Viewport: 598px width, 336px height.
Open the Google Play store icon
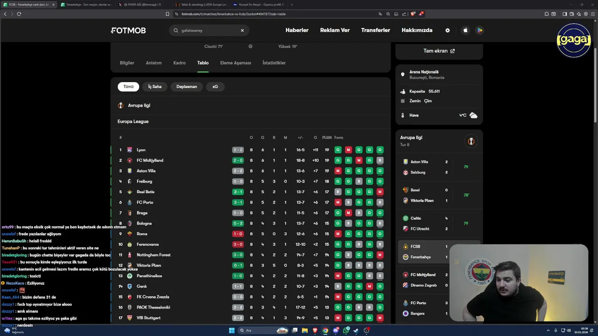click(479, 30)
